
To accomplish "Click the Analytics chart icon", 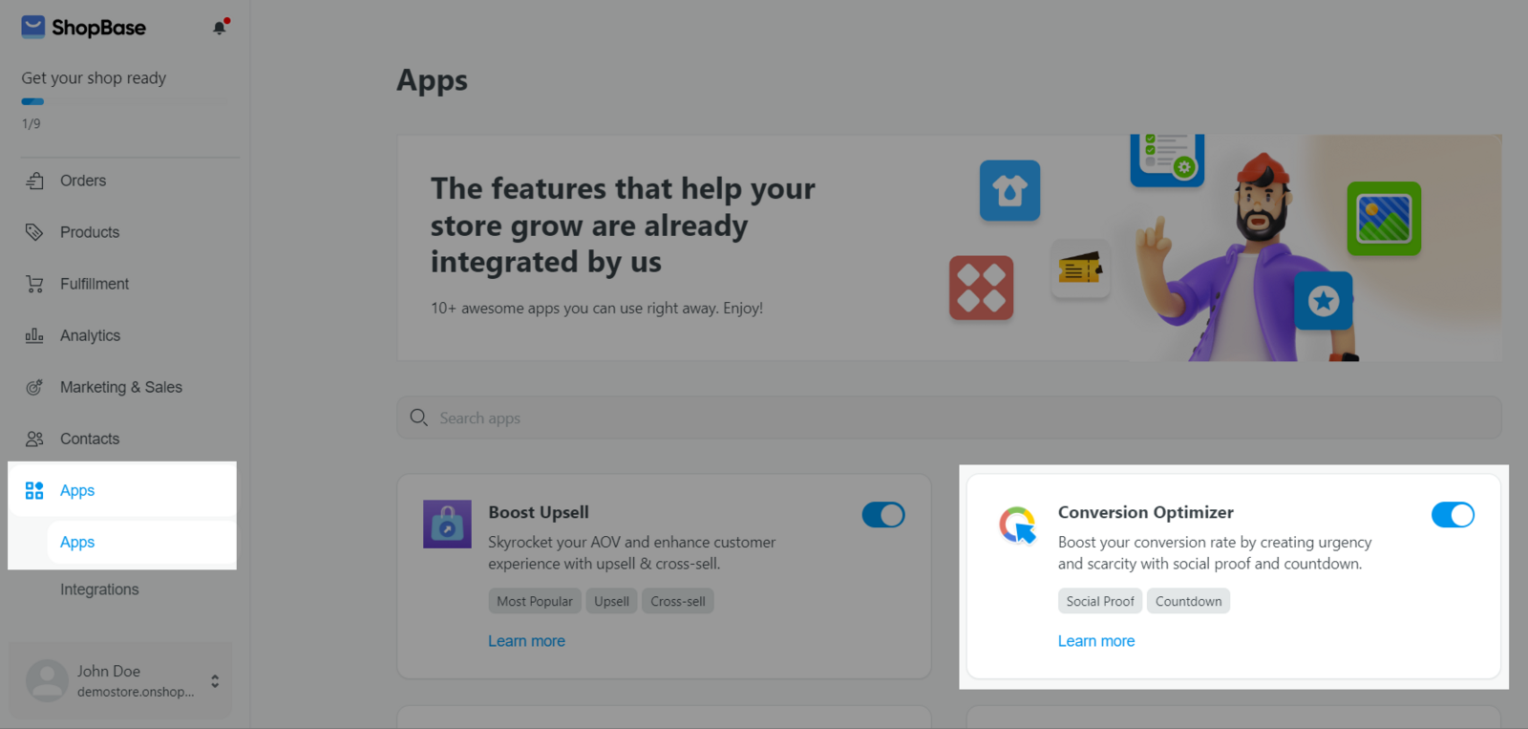I will coord(34,335).
